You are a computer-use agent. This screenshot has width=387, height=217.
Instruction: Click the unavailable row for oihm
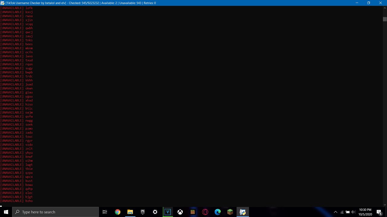tap(16, 161)
